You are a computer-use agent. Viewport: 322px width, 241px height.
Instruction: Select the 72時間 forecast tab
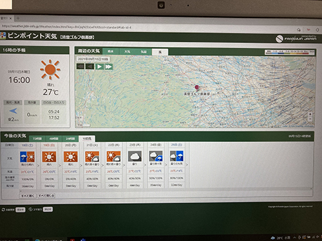pyautogui.click(x=37, y=139)
